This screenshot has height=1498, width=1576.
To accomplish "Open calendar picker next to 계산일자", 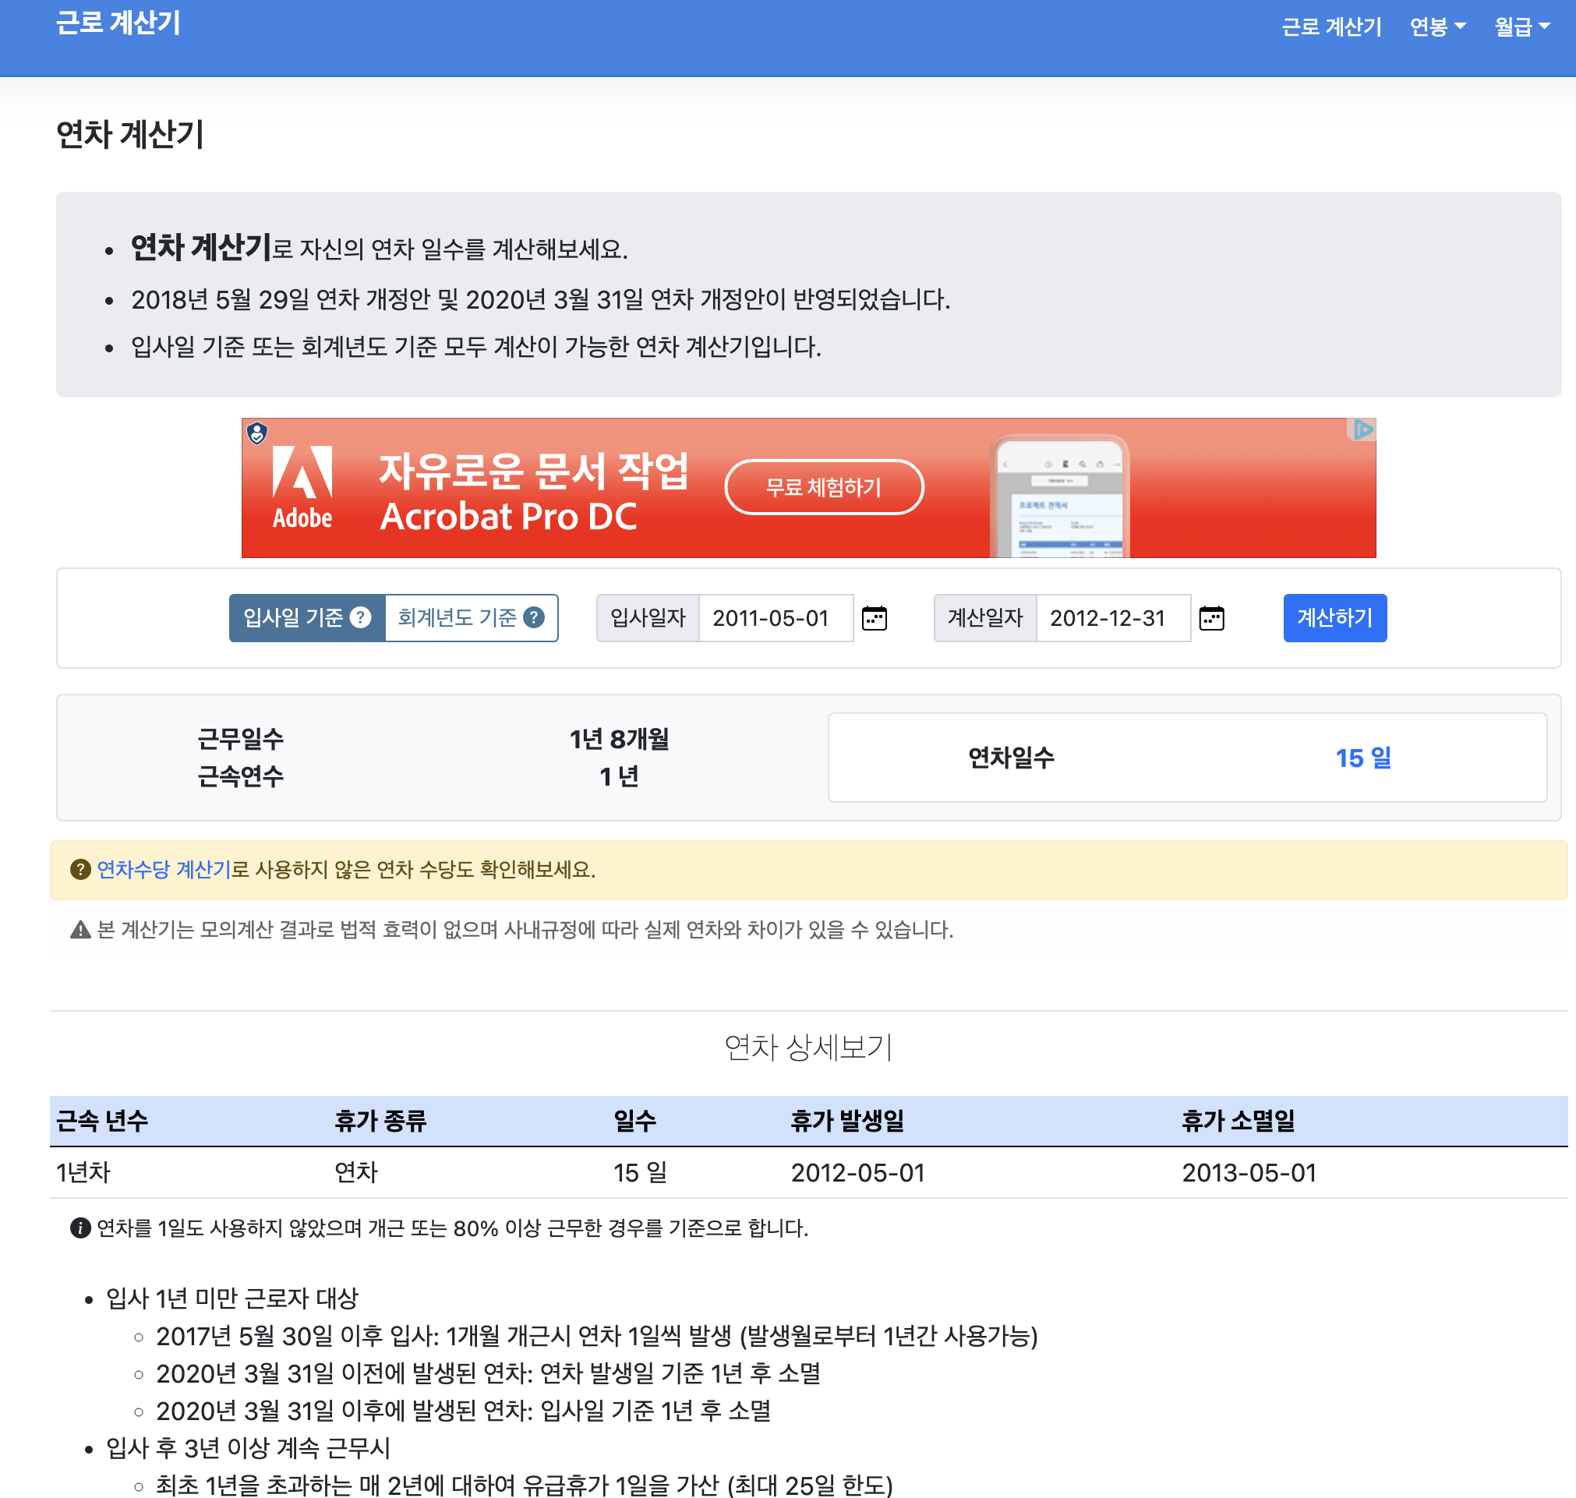I will 1211,618.
